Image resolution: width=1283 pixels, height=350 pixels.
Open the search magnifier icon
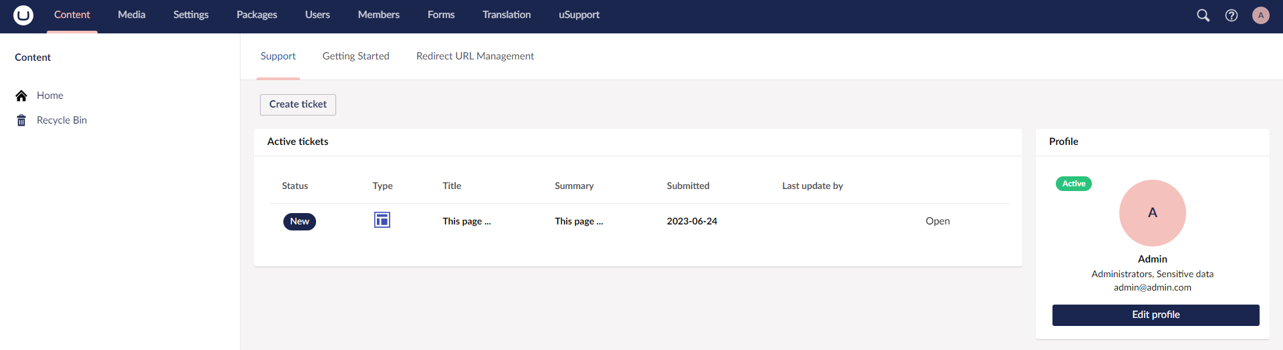point(1203,15)
